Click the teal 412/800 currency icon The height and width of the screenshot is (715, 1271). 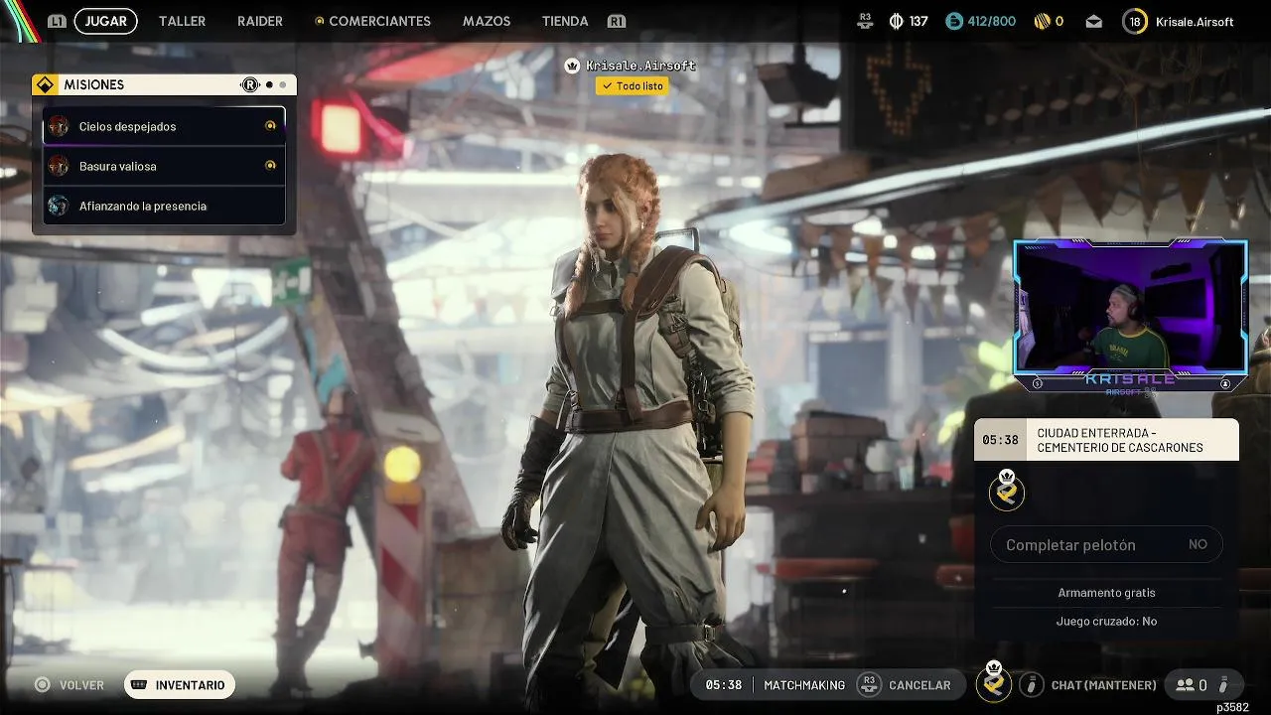954,21
